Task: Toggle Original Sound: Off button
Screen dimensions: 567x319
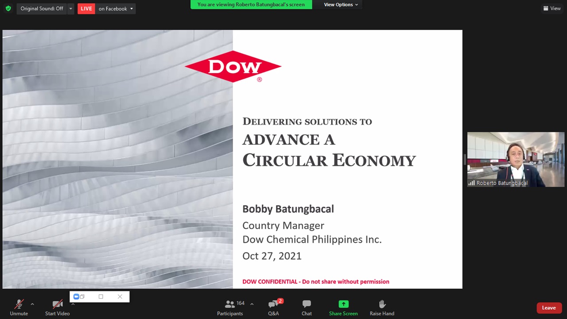Action: tap(42, 8)
